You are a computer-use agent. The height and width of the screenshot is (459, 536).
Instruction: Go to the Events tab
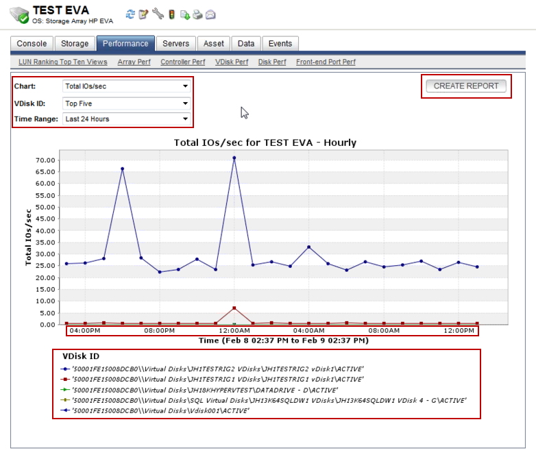[x=280, y=44]
